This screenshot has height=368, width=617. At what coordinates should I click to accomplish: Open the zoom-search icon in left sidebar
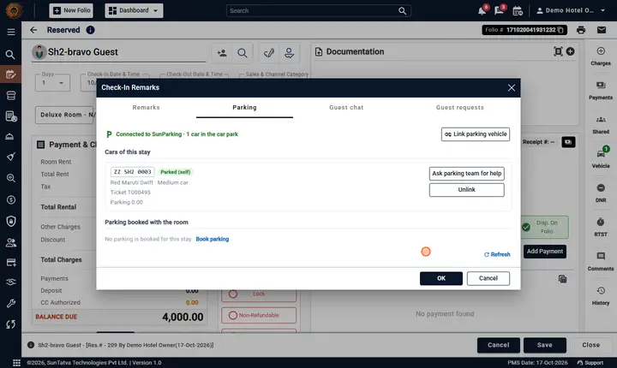click(x=11, y=178)
